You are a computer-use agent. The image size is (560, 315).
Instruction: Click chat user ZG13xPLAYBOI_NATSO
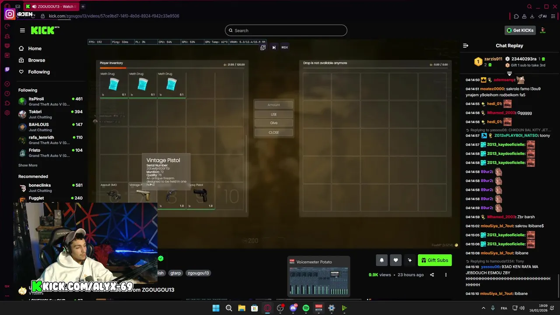516,136
